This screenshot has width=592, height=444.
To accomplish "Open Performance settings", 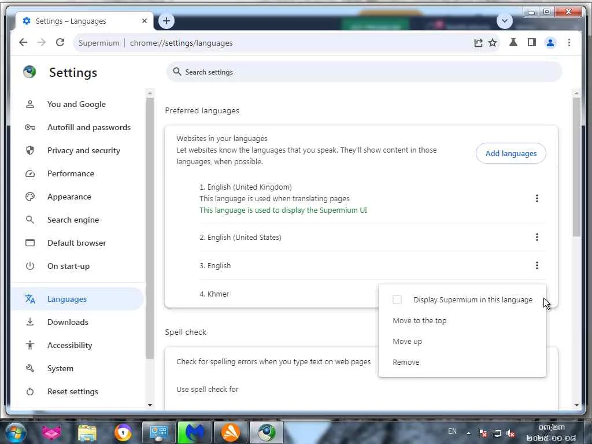I will (x=77, y=173).
